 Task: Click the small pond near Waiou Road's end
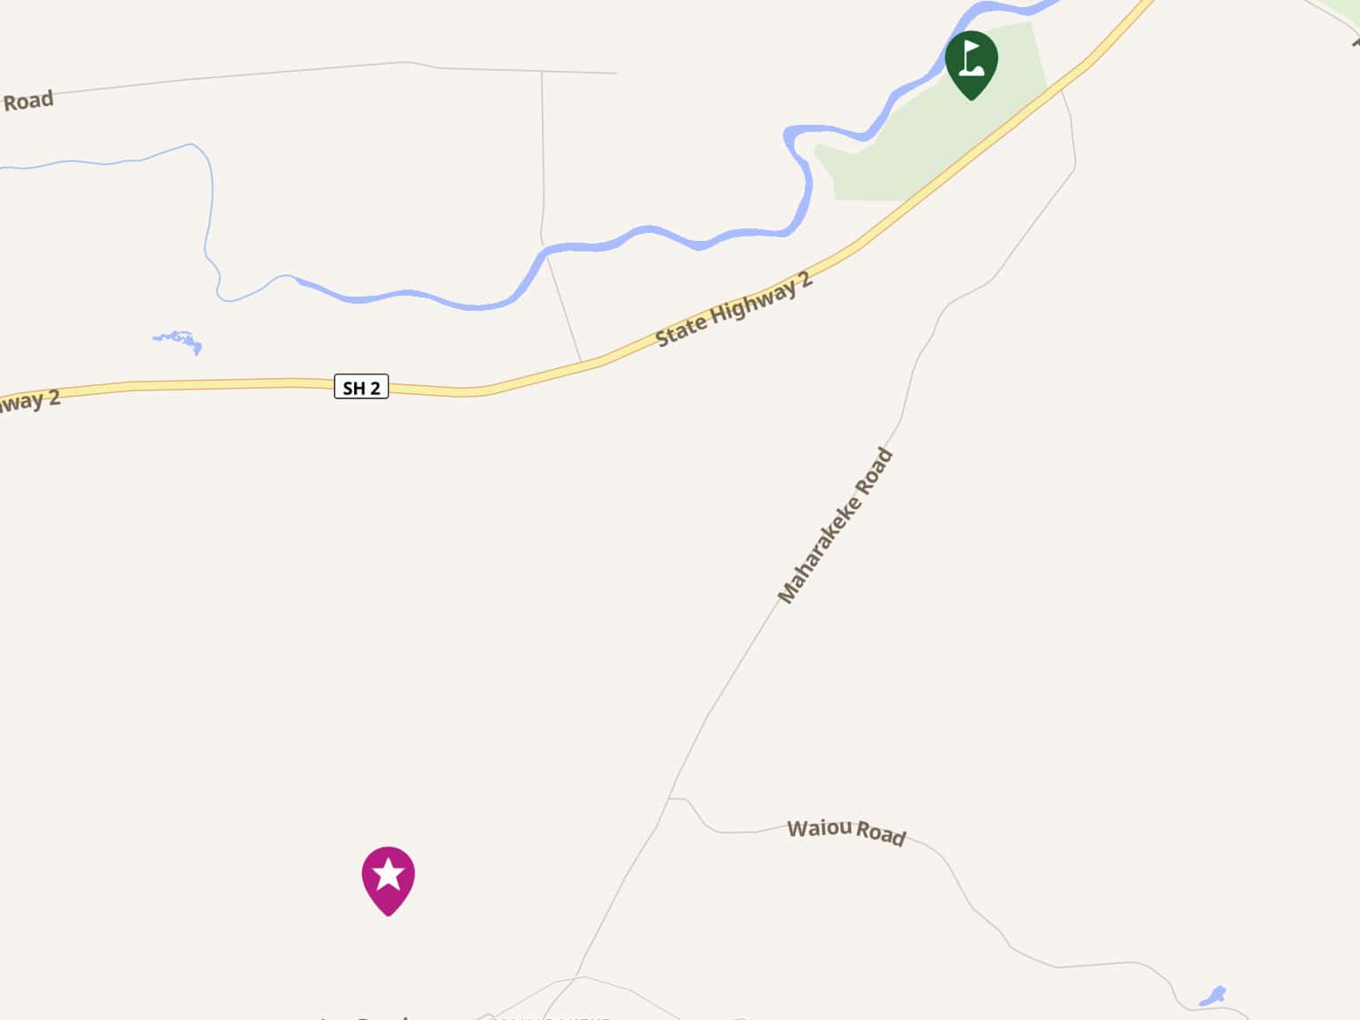point(1212,996)
